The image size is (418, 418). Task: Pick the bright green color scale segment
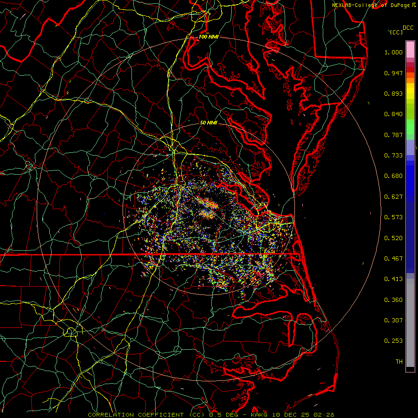click(x=410, y=127)
